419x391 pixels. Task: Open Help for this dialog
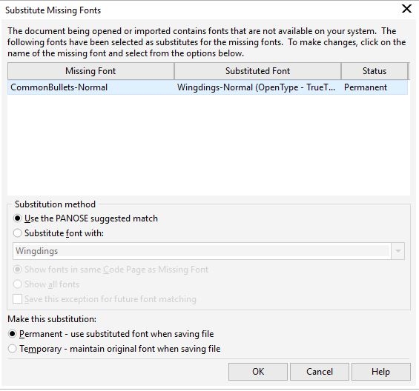point(381,372)
